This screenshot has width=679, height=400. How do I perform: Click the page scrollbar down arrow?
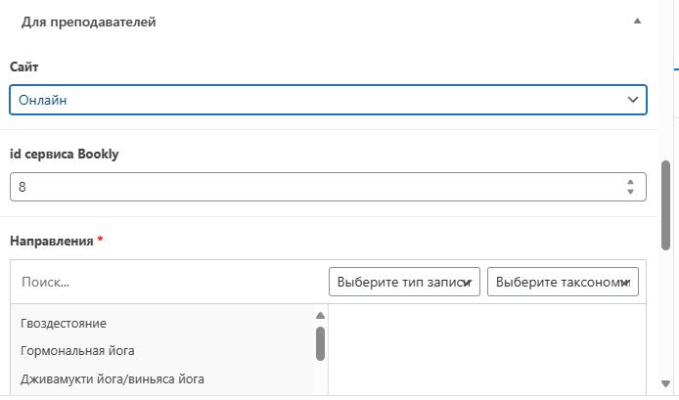pyautogui.click(x=666, y=383)
